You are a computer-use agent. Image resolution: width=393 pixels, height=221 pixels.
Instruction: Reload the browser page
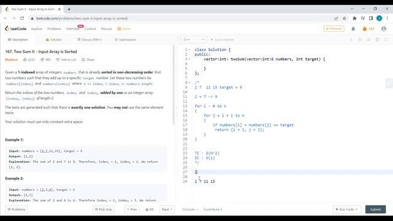tap(22, 18)
